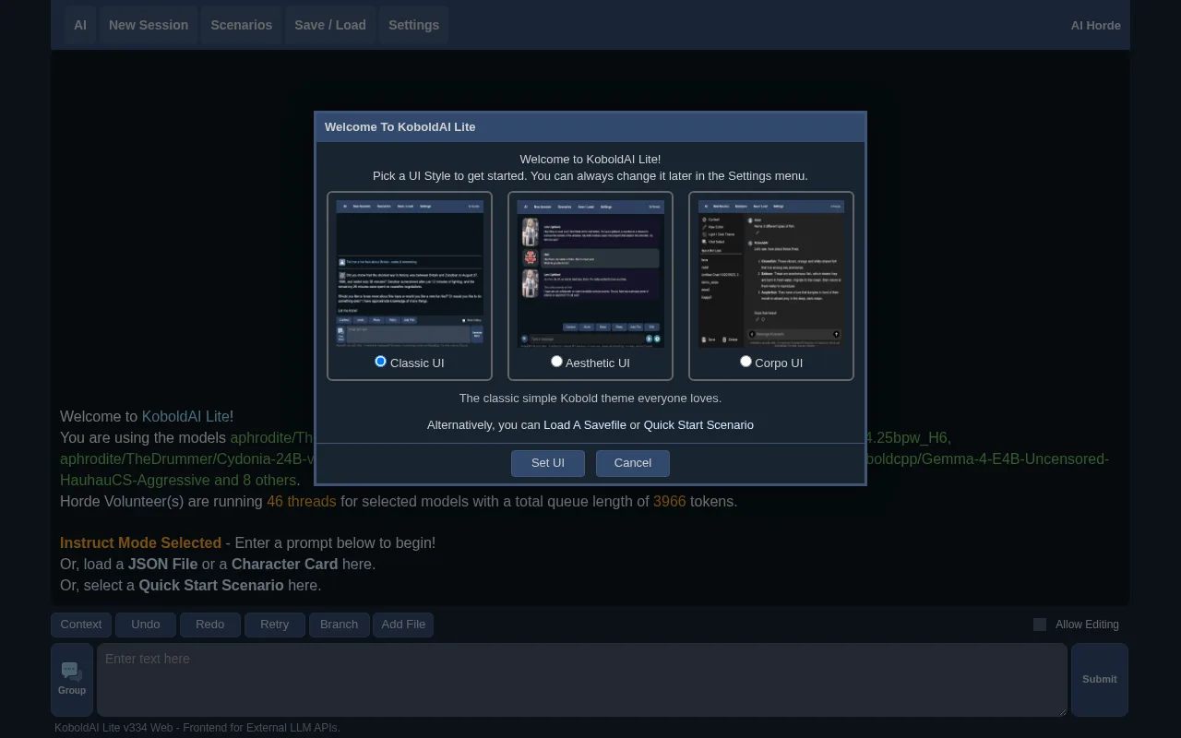Click 'The classic simple Kobold theme' description
This screenshot has height=738, width=1181.
[590, 399]
